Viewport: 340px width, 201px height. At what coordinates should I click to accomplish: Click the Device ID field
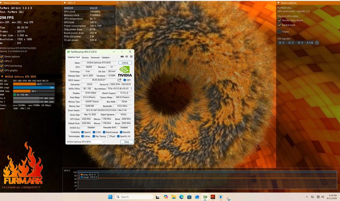tap(120, 84)
